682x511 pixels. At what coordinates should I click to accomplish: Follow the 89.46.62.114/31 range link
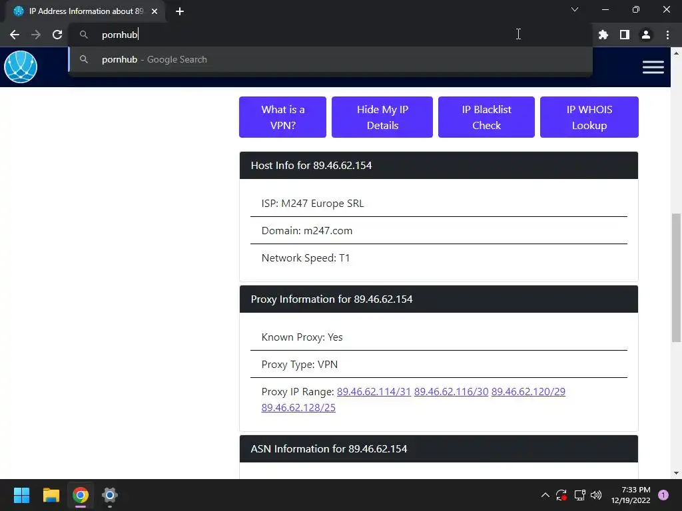click(374, 392)
